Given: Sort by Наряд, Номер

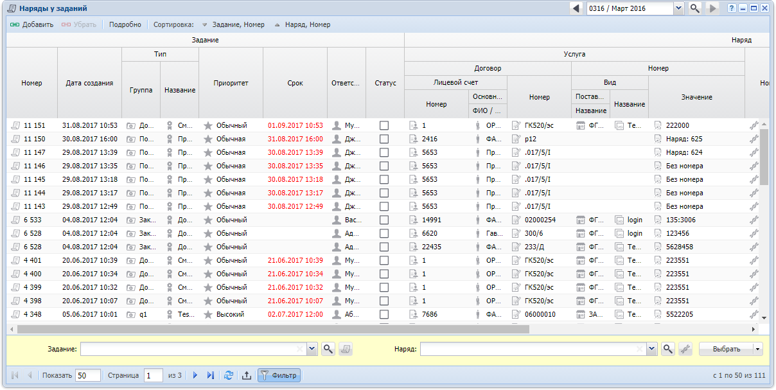Looking at the screenshot, I should point(302,24).
